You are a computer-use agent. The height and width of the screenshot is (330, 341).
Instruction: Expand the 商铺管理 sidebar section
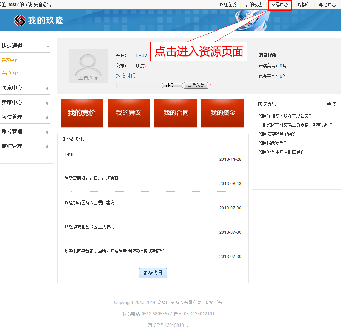(47, 147)
